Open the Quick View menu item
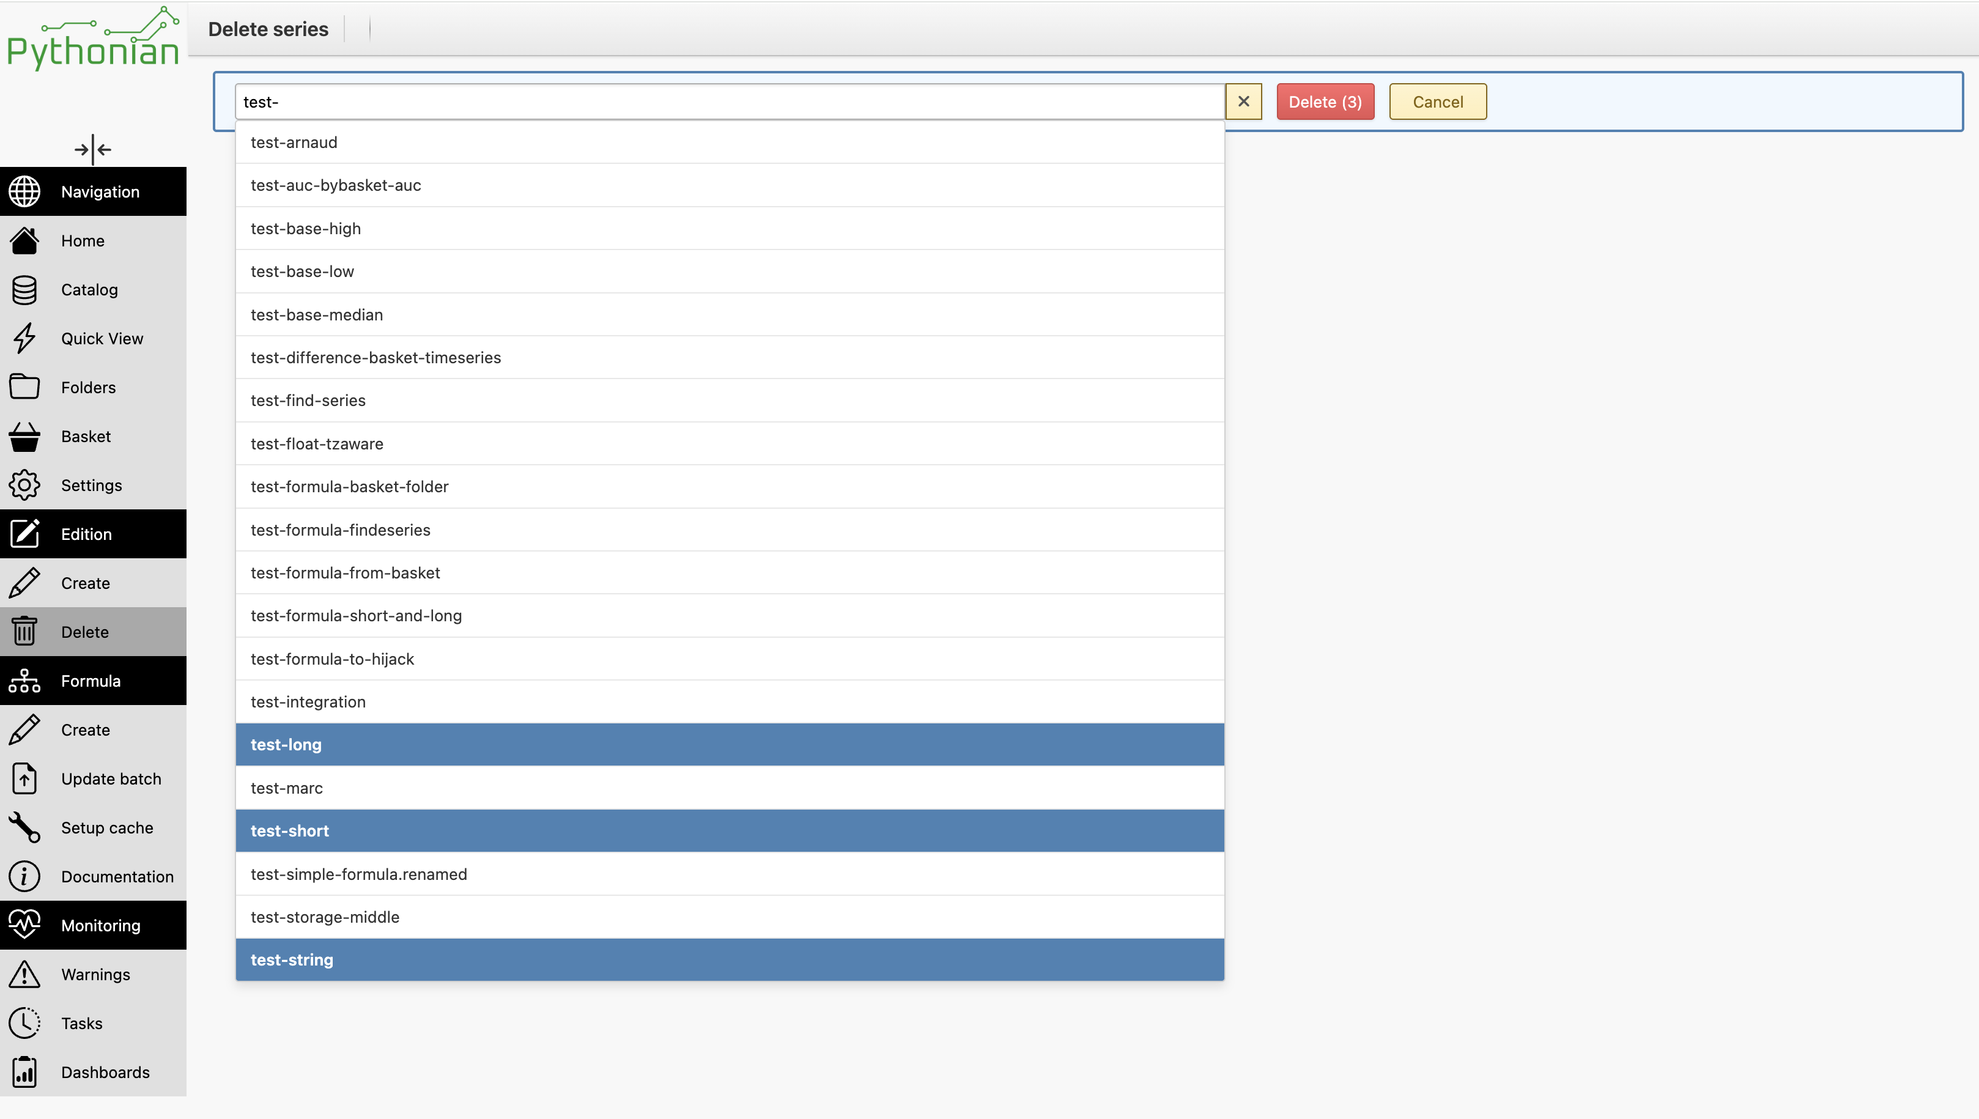Image resolution: width=1979 pixels, height=1119 pixels. click(x=93, y=338)
